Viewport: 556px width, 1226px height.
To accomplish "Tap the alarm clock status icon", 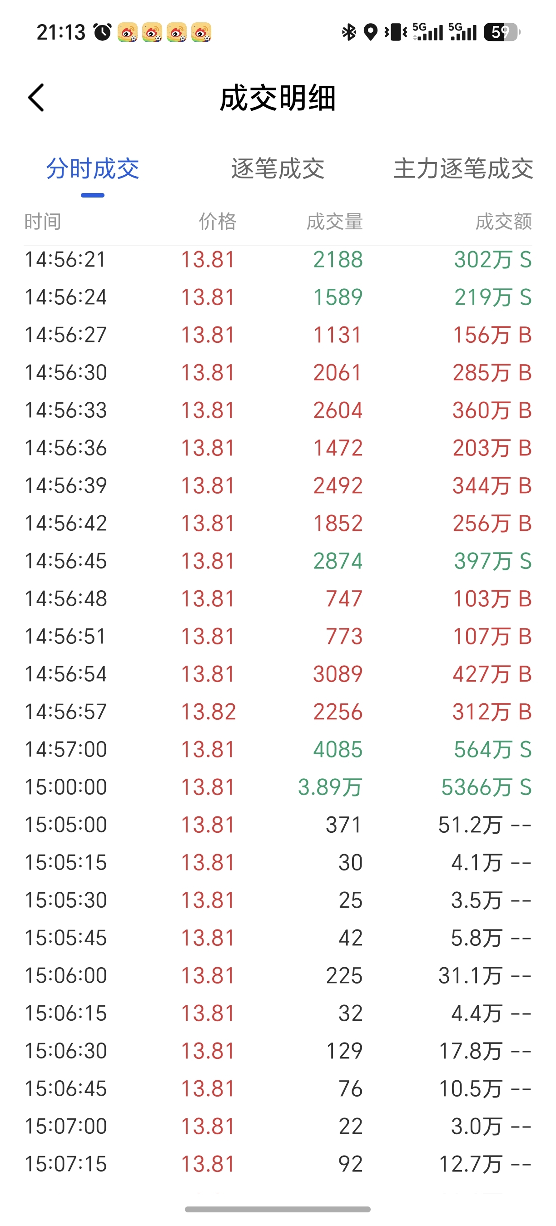I will [102, 32].
